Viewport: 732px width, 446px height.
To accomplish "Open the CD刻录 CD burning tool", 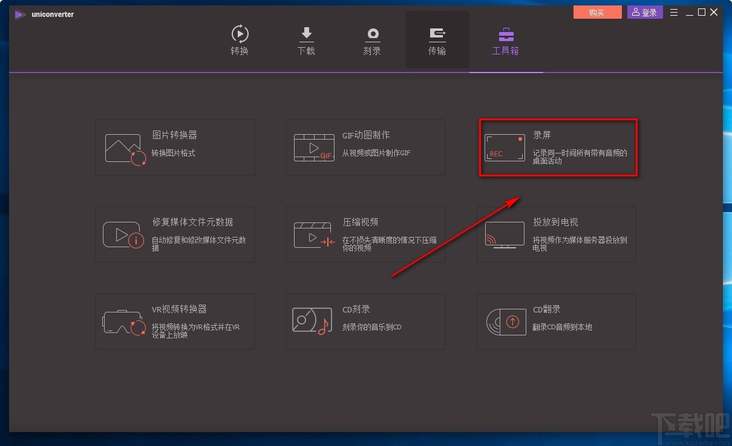I will 365,322.
